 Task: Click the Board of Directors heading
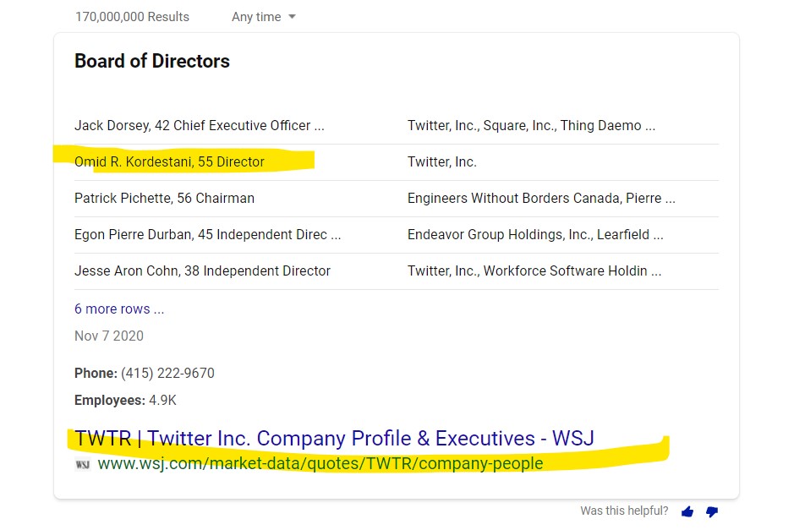tap(152, 61)
